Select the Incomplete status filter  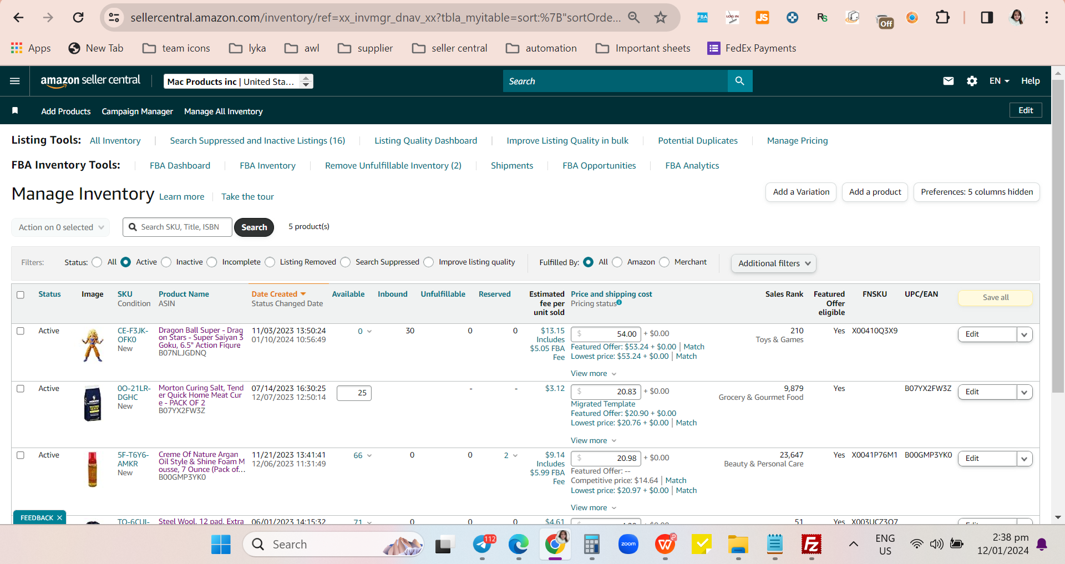click(212, 262)
